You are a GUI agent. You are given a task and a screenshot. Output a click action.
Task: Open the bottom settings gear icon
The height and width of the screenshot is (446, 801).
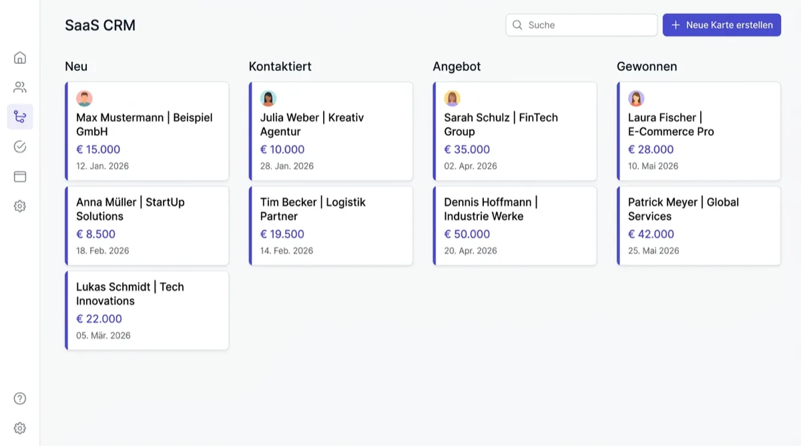click(20, 428)
